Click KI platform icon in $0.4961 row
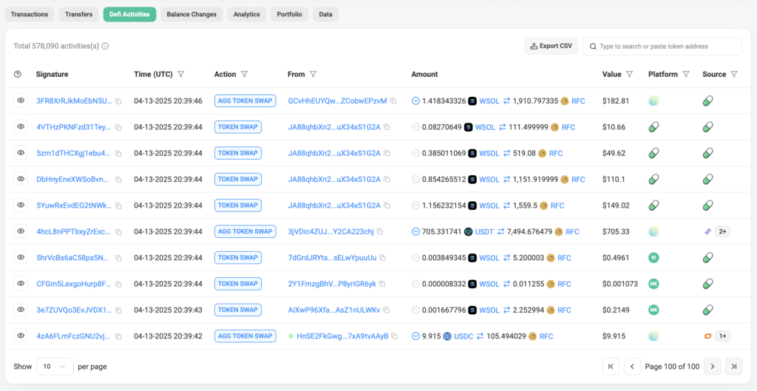 click(x=654, y=258)
